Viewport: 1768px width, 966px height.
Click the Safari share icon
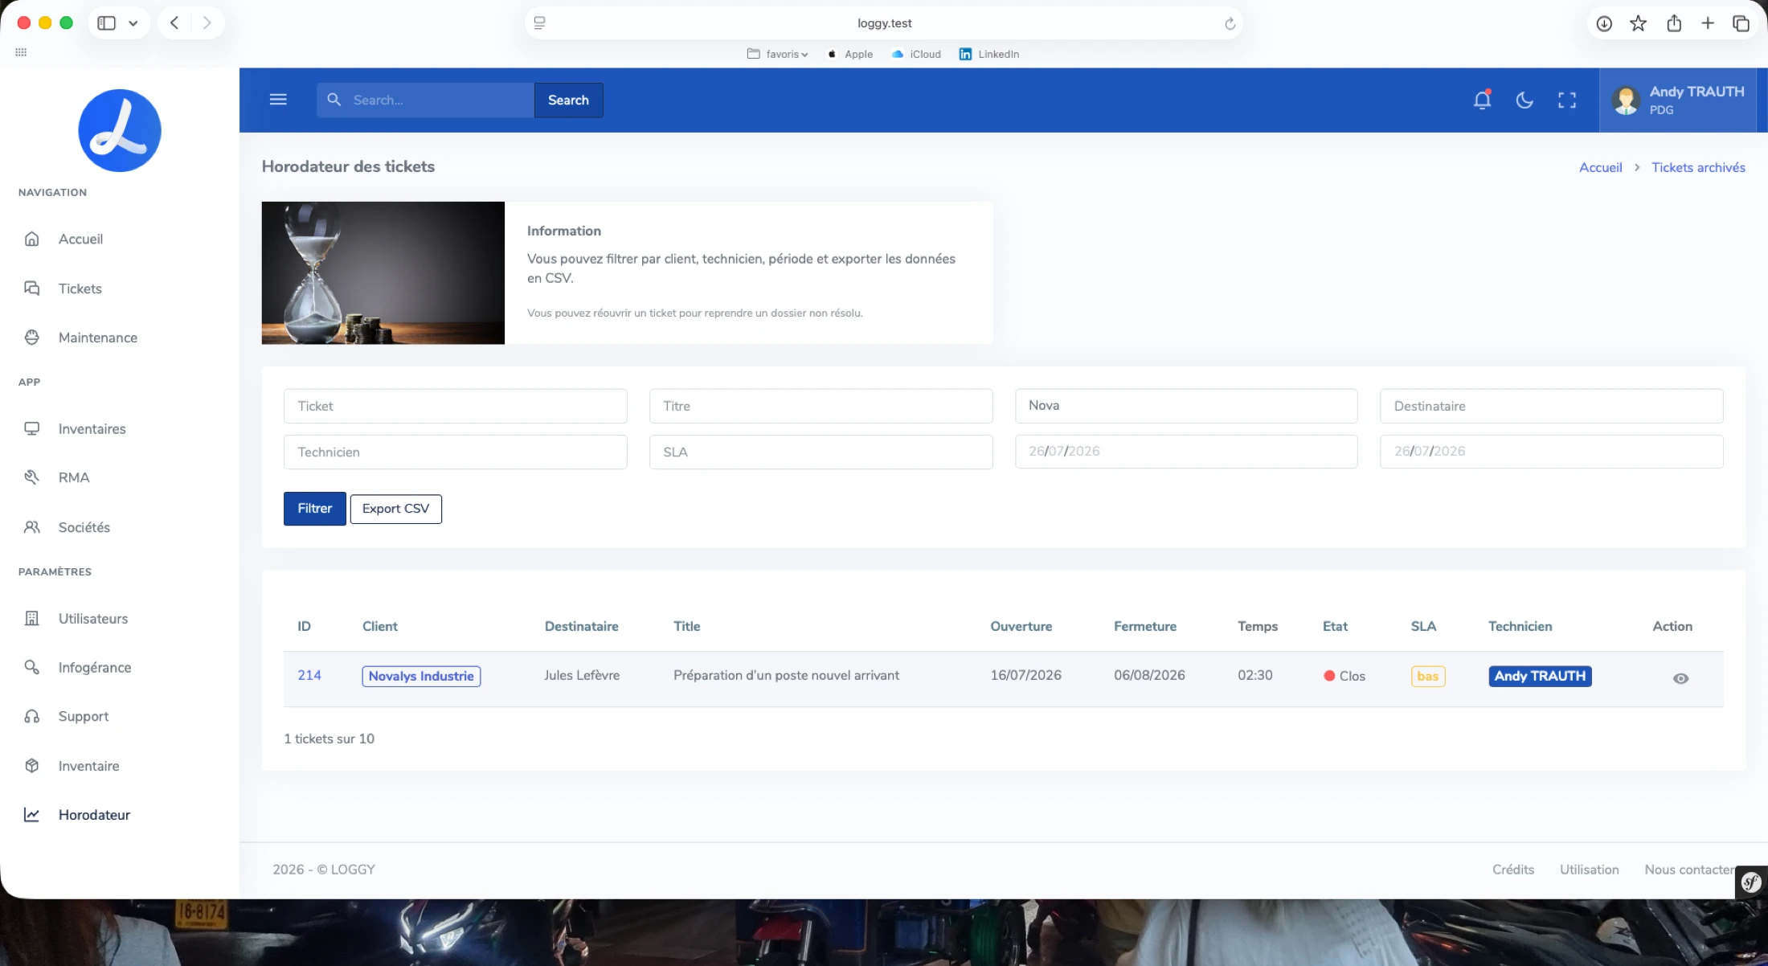pyautogui.click(x=1674, y=23)
